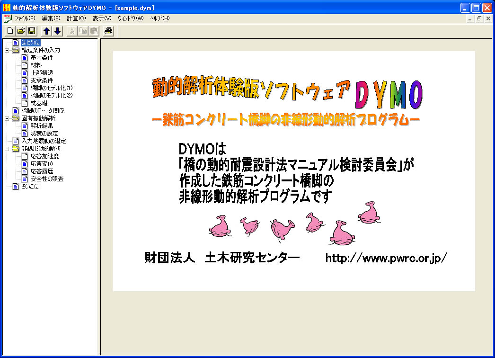Image resolution: width=495 pixels, height=358 pixels.
Task: Open the ヘルプ(H) menu
Action: [160, 18]
